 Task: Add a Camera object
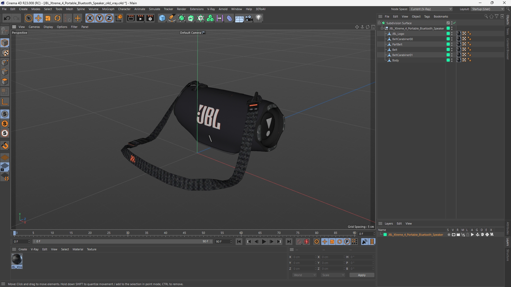pyautogui.click(x=249, y=18)
